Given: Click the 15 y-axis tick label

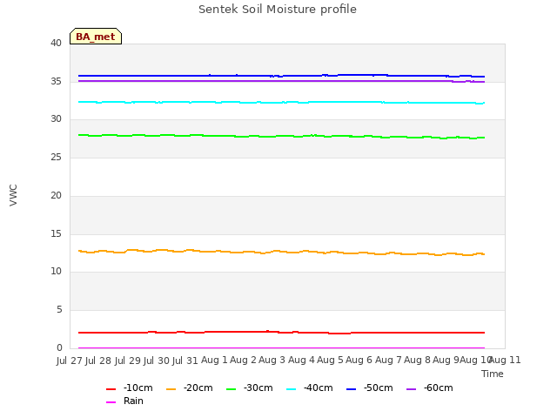Looking at the screenshot, I should [x=56, y=234].
